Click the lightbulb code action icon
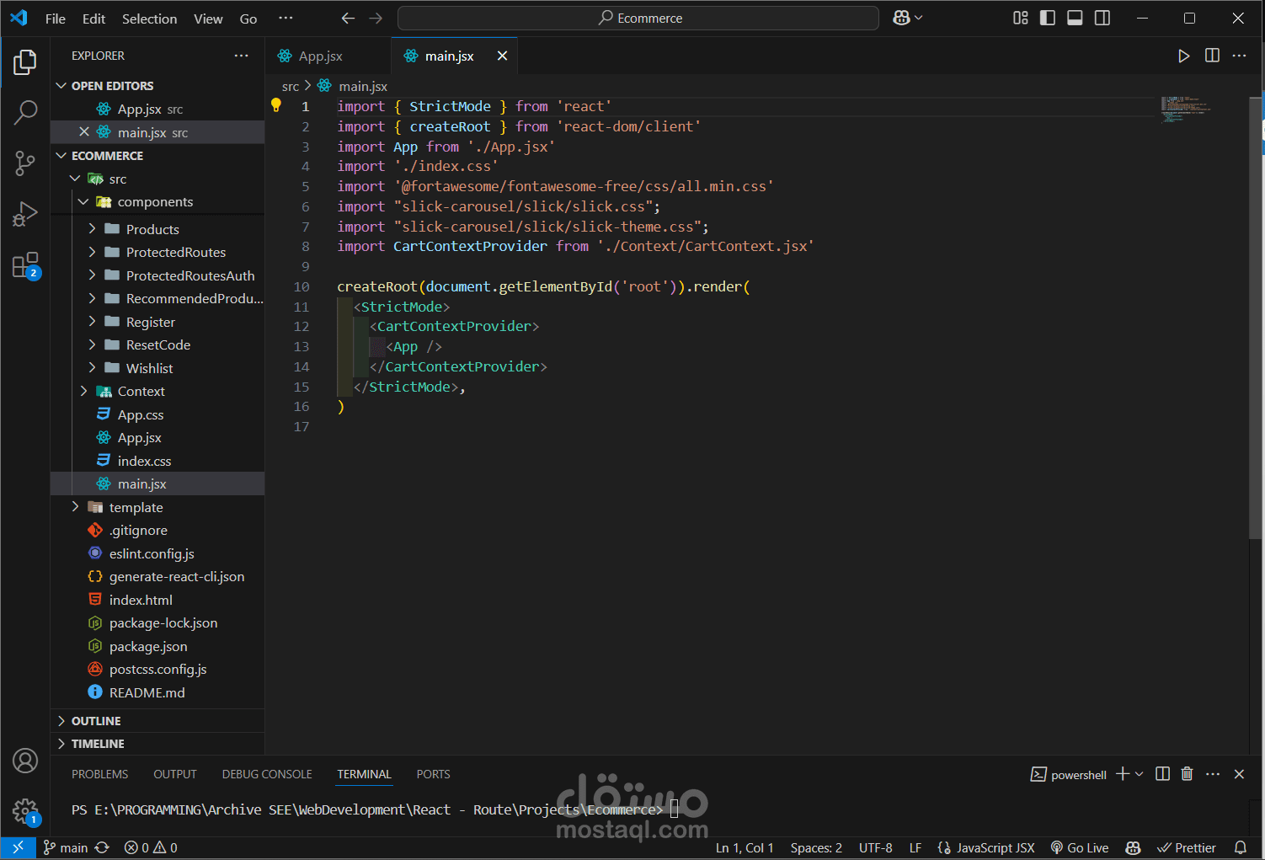 [x=275, y=105]
